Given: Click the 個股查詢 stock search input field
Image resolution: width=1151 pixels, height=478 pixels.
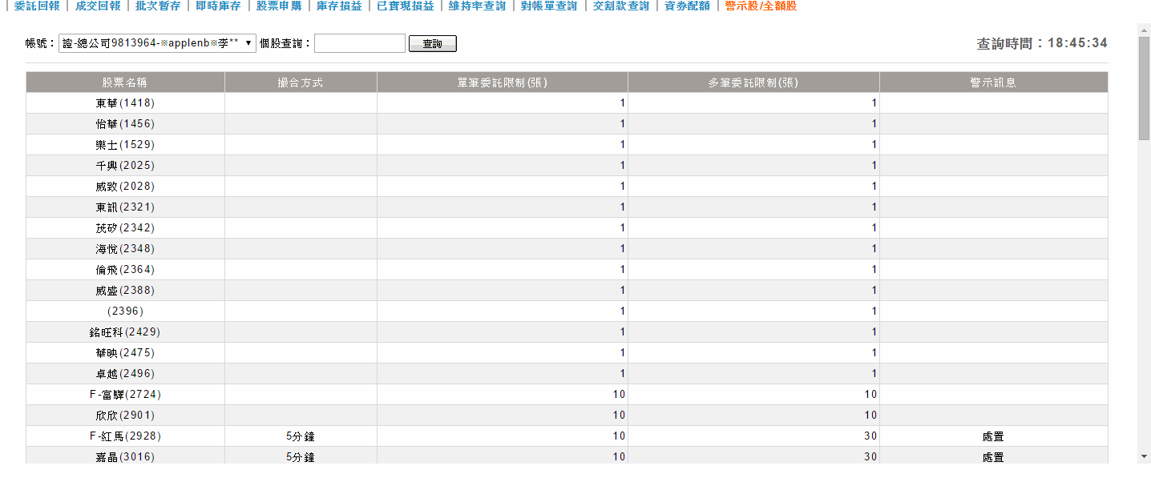Looking at the screenshot, I should [x=359, y=43].
